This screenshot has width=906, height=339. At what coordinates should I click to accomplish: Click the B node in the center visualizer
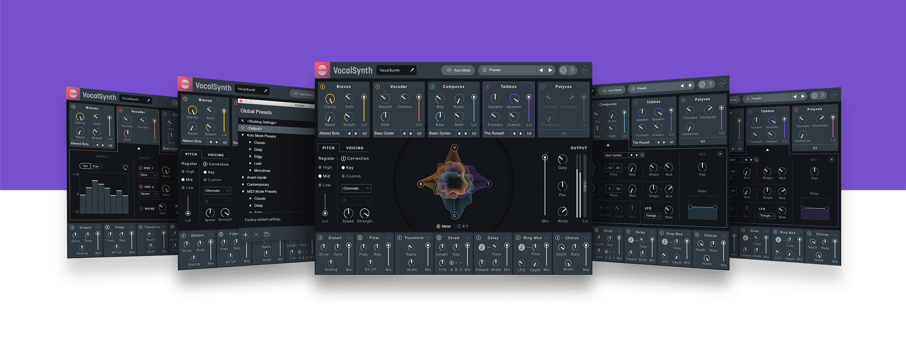[x=421, y=184]
